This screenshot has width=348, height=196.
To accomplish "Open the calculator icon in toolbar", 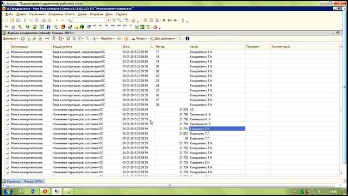I will (145, 21).
